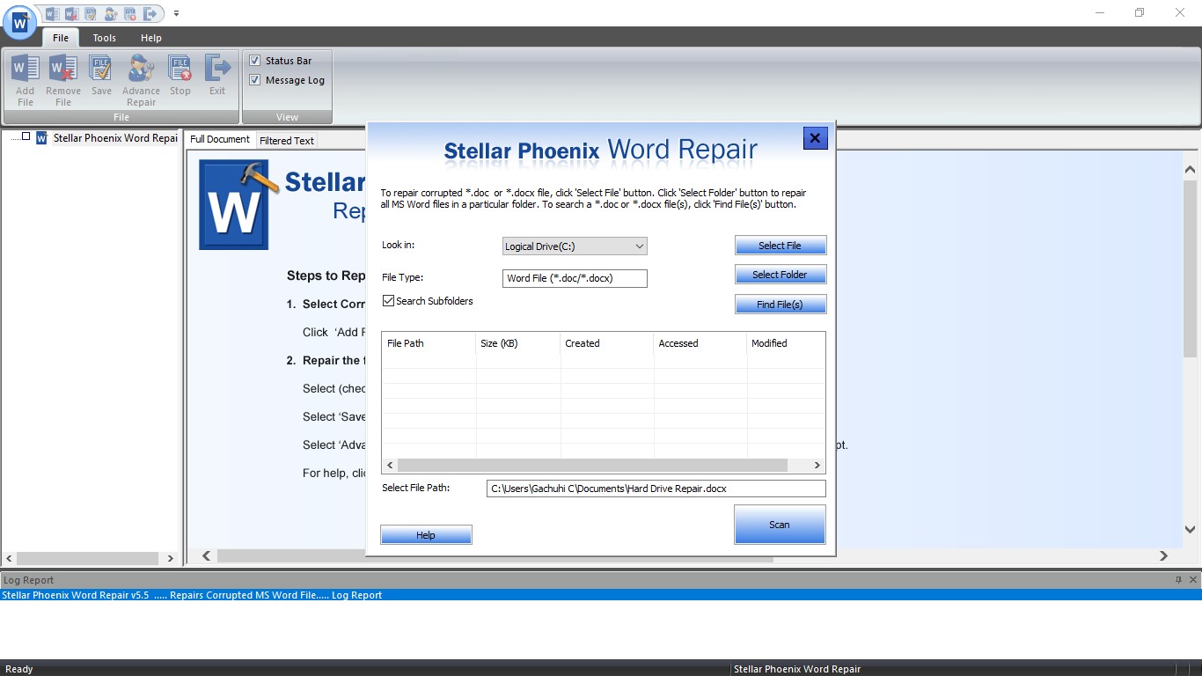
Task: Click the tree panel horizontal scrollbar thumb
Action: click(x=87, y=558)
